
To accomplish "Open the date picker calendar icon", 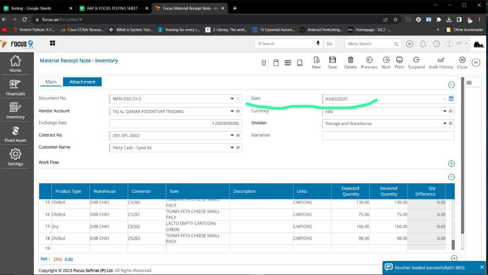I will pos(451,99).
